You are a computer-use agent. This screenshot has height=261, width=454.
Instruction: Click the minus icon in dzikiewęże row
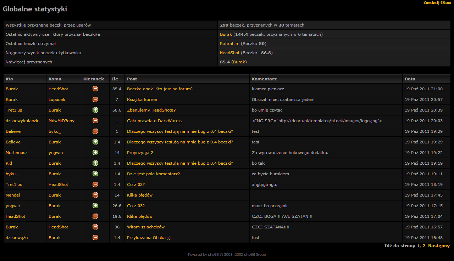coord(95,238)
